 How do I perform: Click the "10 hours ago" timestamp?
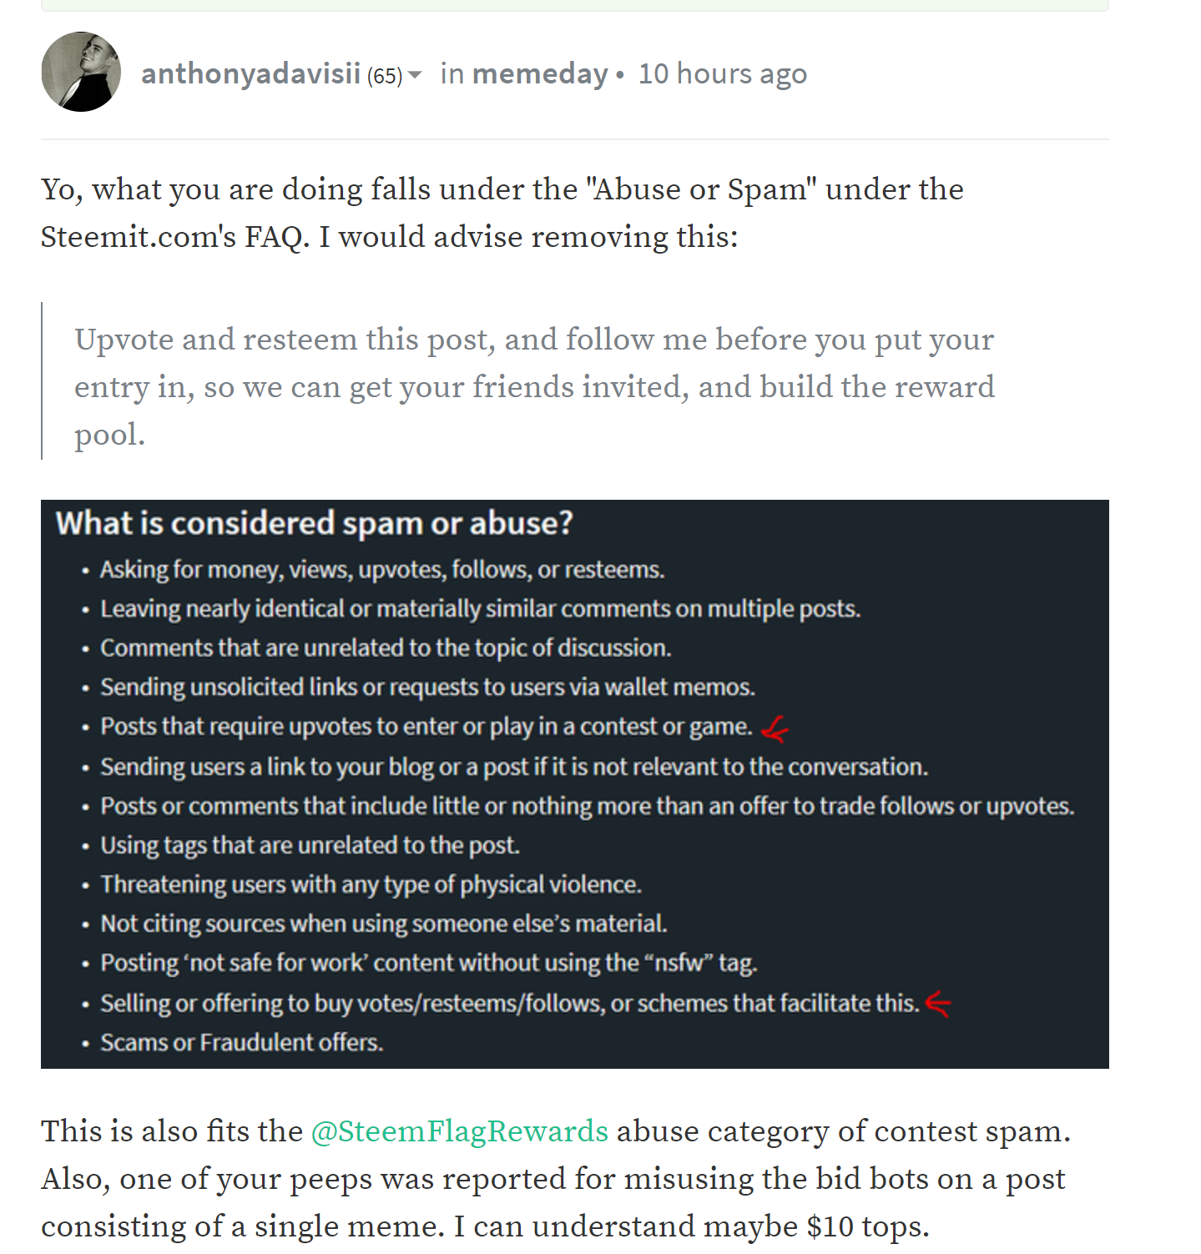pyautogui.click(x=723, y=74)
